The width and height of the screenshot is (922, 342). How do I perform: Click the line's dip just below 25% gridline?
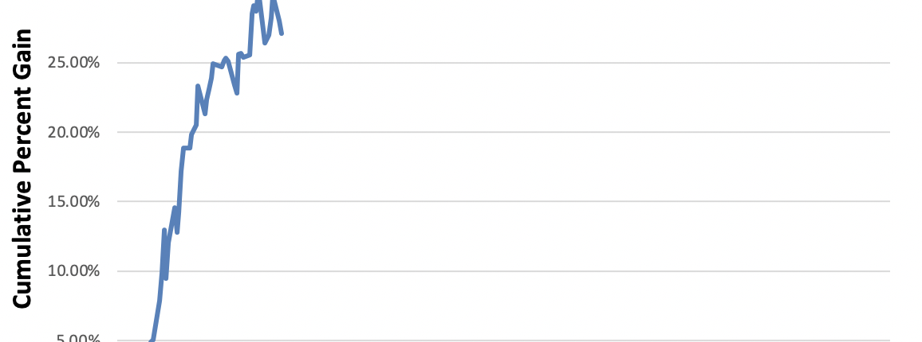coord(237,92)
